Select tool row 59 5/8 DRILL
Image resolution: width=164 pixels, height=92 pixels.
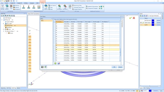pyautogui.click(x=87, y=28)
